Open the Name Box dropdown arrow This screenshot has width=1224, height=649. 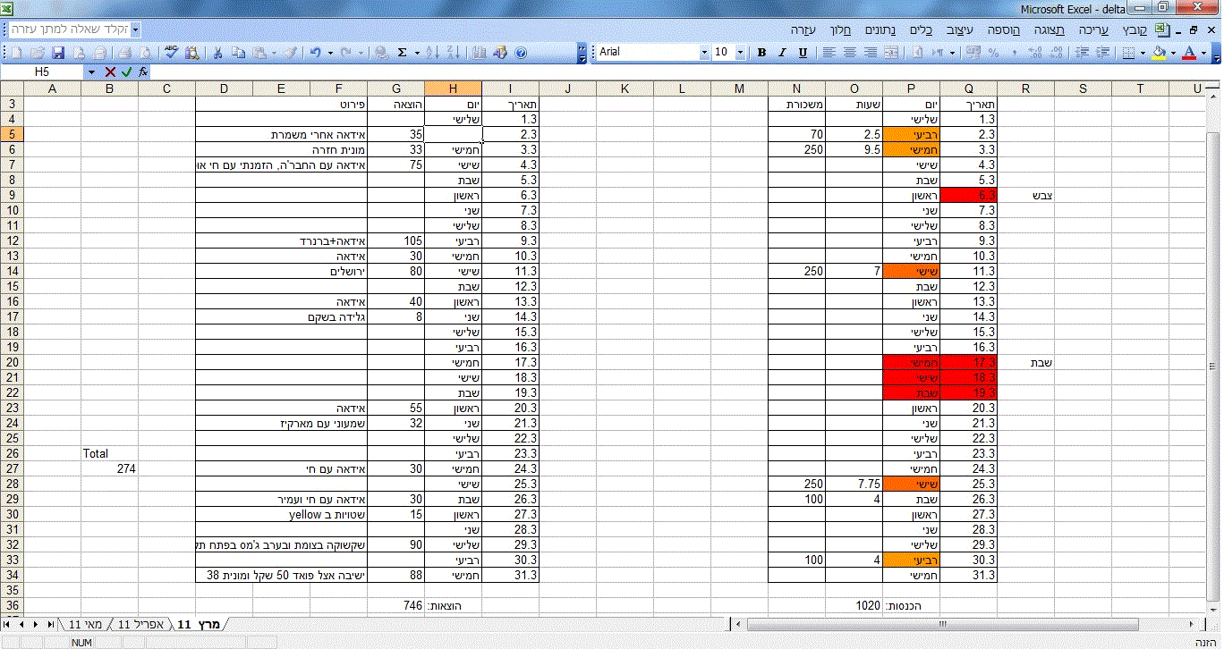coord(91,72)
